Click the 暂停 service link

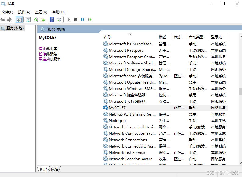(x=42, y=54)
